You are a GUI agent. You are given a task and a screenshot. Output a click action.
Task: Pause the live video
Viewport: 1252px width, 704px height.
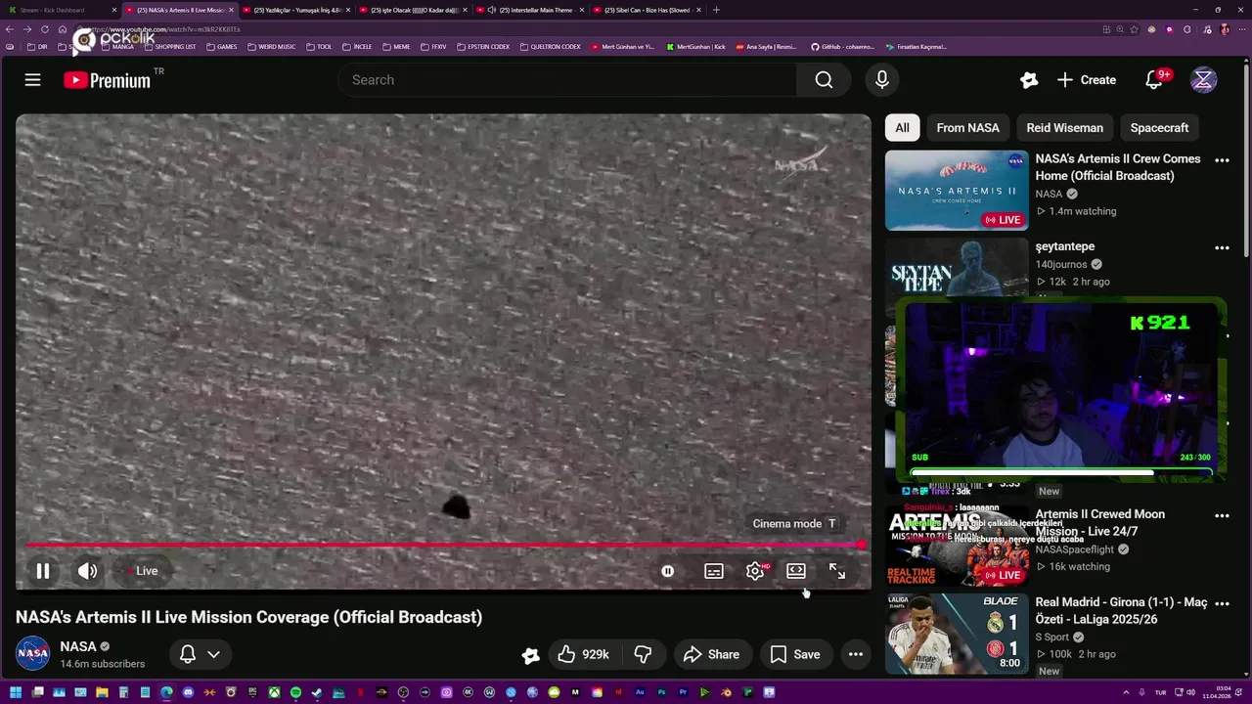click(x=43, y=571)
